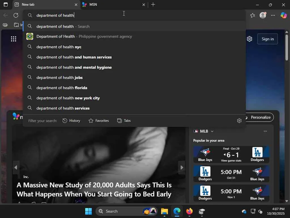Screen dimensions: 290x218
Task: Launch the Copilot sidebar icon
Action: tap(283, 15)
